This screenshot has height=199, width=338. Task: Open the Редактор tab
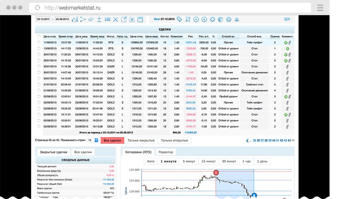click(x=166, y=152)
